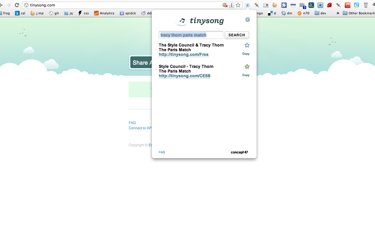The width and height of the screenshot is (375, 234).
Task: Click the pin extension beside the ruby icon
Action: pos(338,5)
